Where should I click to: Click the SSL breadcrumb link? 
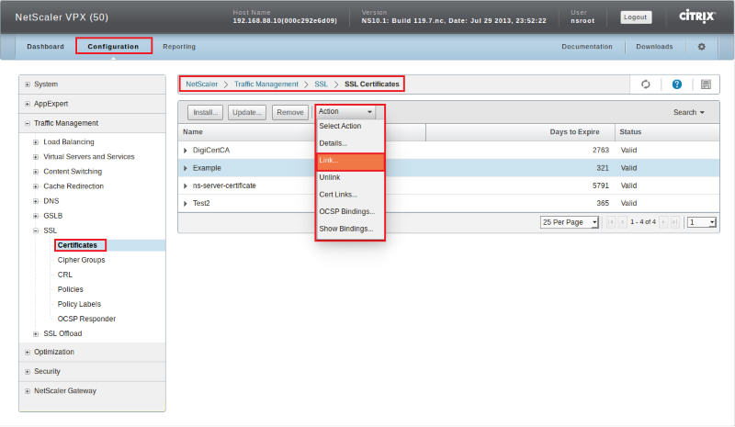(321, 84)
